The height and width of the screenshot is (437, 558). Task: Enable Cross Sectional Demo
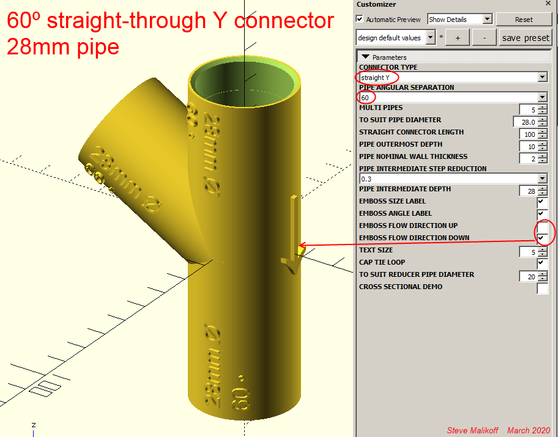(x=541, y=288)
